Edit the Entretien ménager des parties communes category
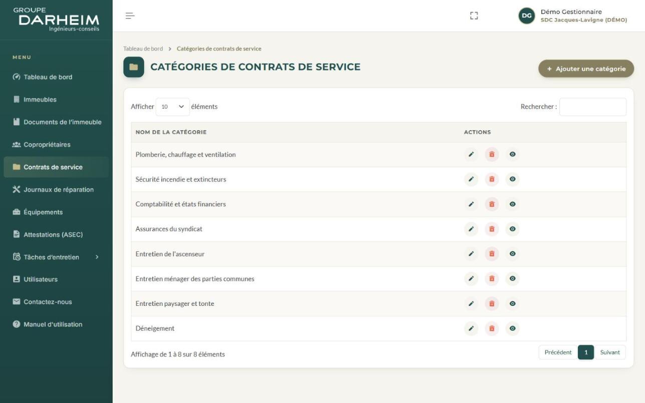Image resolution: width=645 pixels, height=403 pixels. pyautogui.click(x=471, y=279)
